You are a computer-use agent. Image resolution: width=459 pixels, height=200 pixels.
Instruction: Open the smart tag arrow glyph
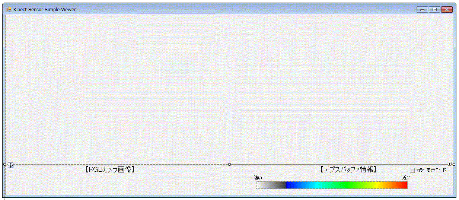point(450,164)
